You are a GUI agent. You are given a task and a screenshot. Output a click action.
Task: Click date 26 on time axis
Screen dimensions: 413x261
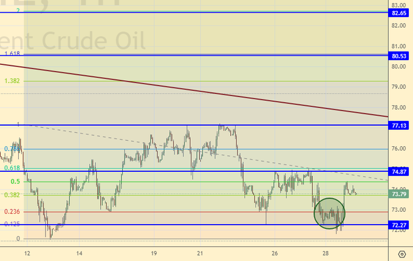(x=275, y=253)
